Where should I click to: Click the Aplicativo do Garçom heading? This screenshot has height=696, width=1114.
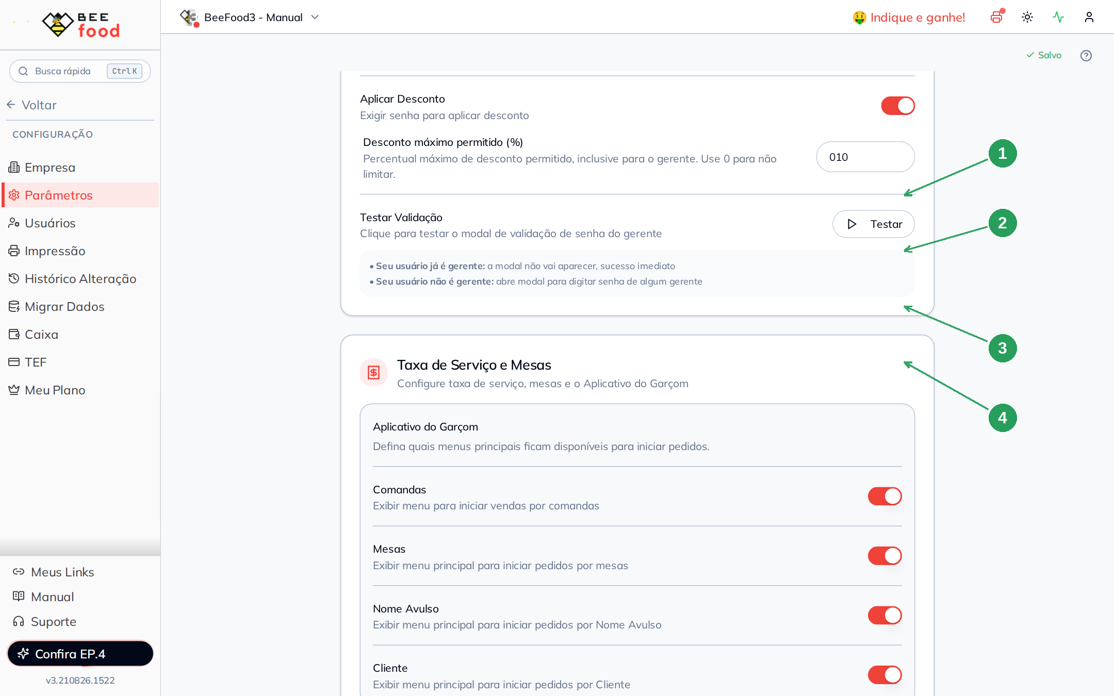coord(425,427)
